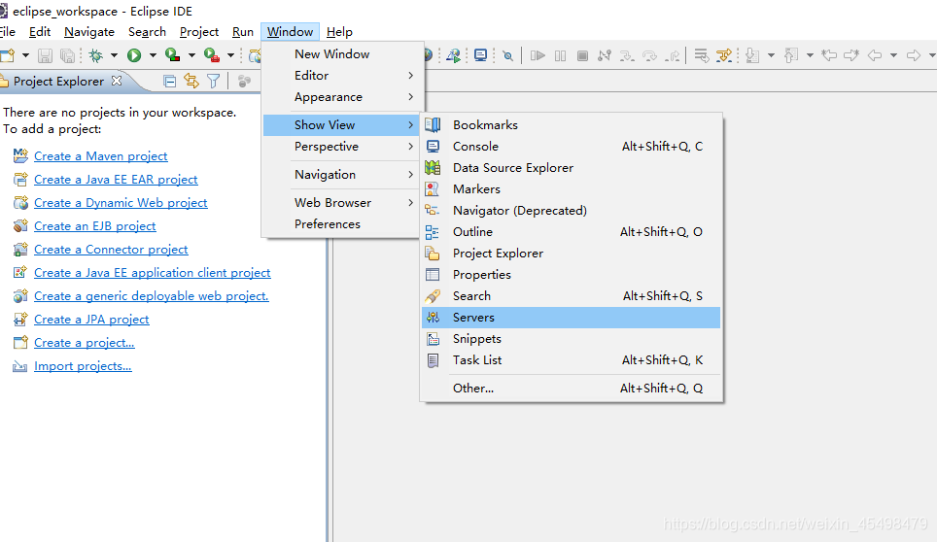Expand the Editor submenu

tap(341, 75)
